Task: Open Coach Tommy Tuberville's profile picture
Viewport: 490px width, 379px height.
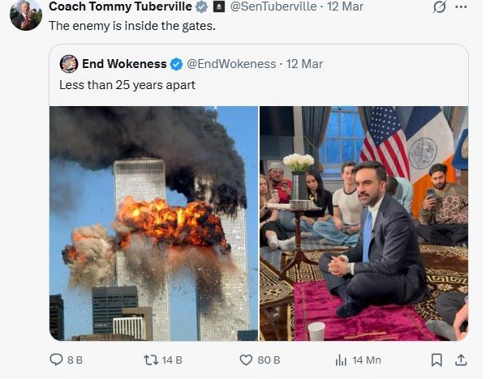Action: coord(26,15)
